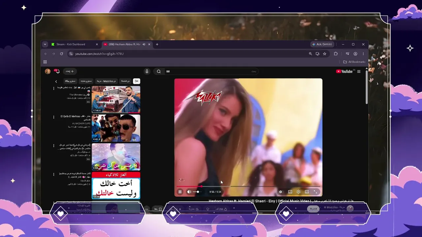The height and width of the screenshot is (237, 422).
Task: Open the YouTube account avatar menu
Action: pyautogui.click(x=48, y=71)
